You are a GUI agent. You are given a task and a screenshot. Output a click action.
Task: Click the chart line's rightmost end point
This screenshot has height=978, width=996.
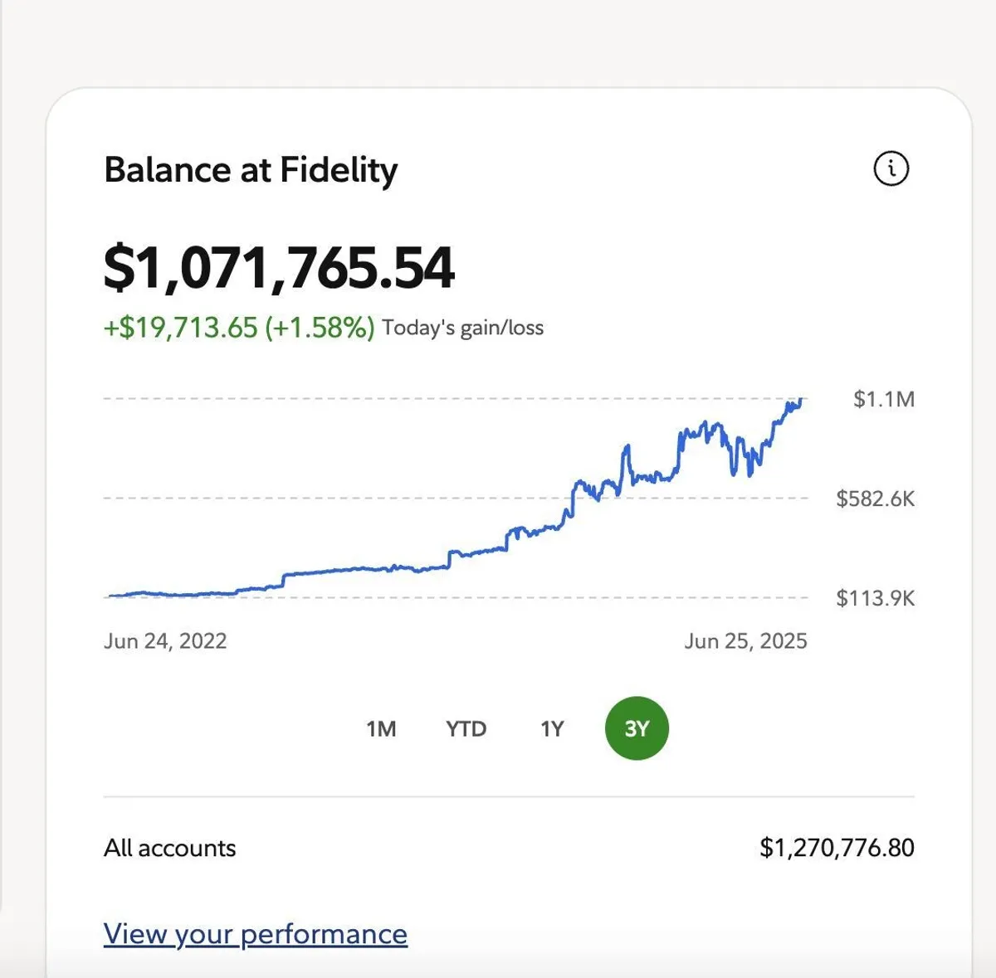802,401
